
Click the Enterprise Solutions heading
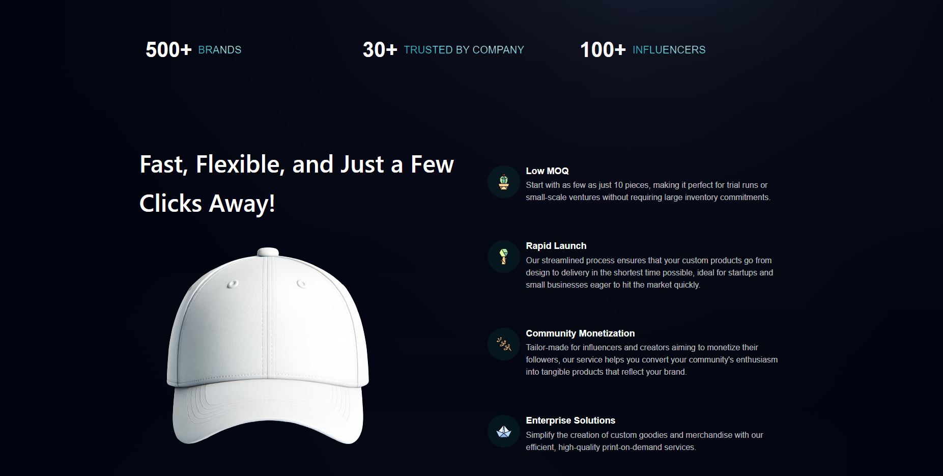570,421
